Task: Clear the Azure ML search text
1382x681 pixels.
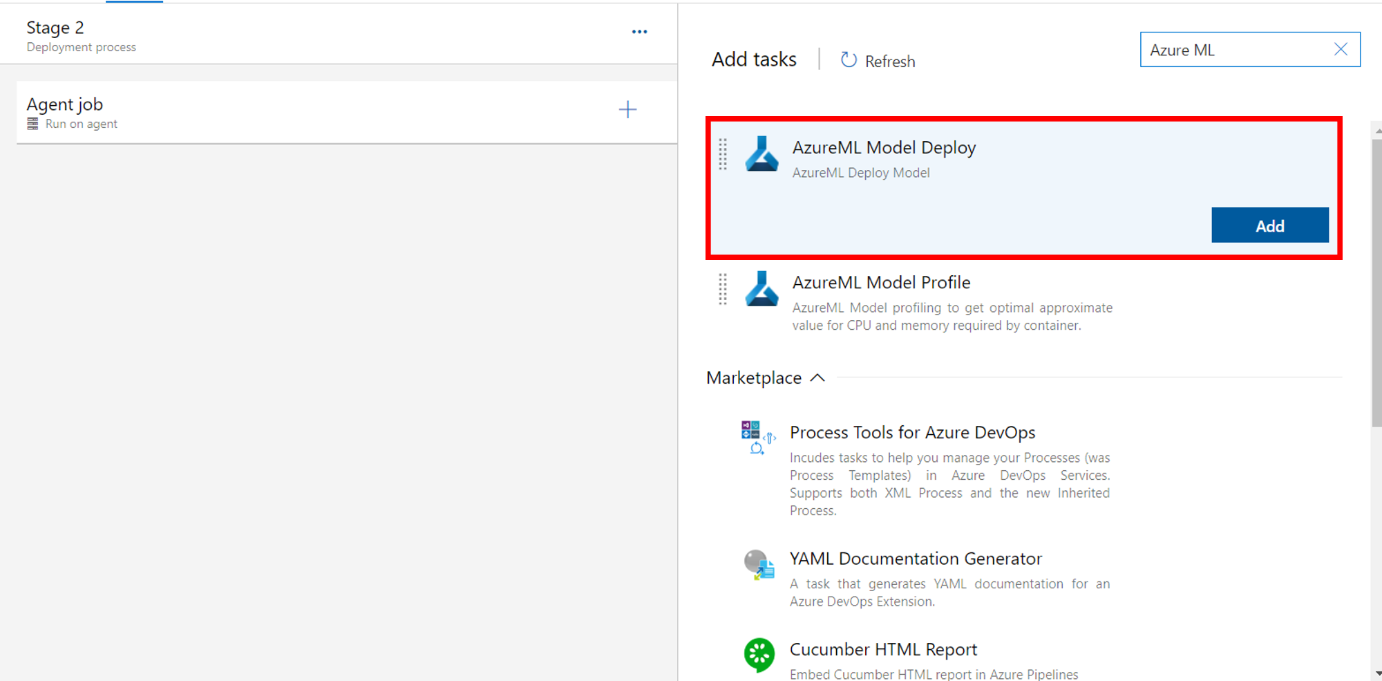Action: point(1341,49)
